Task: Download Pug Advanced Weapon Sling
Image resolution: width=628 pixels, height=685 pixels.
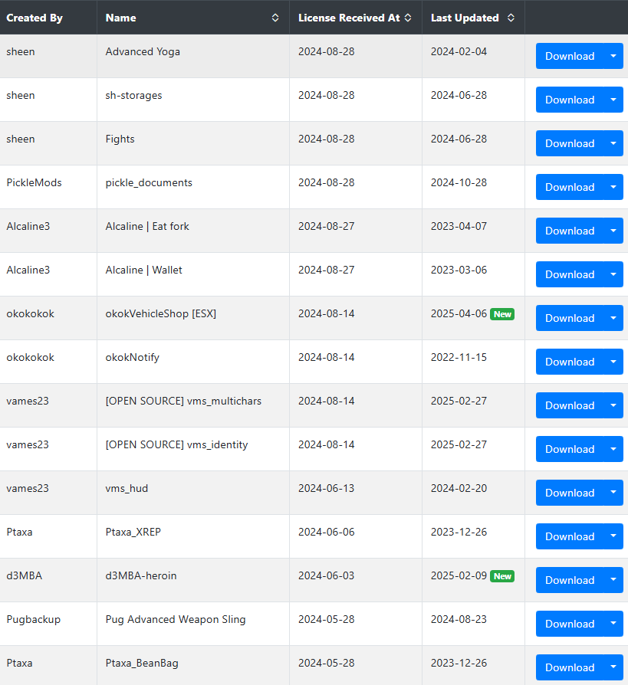Action: point(570,624)
